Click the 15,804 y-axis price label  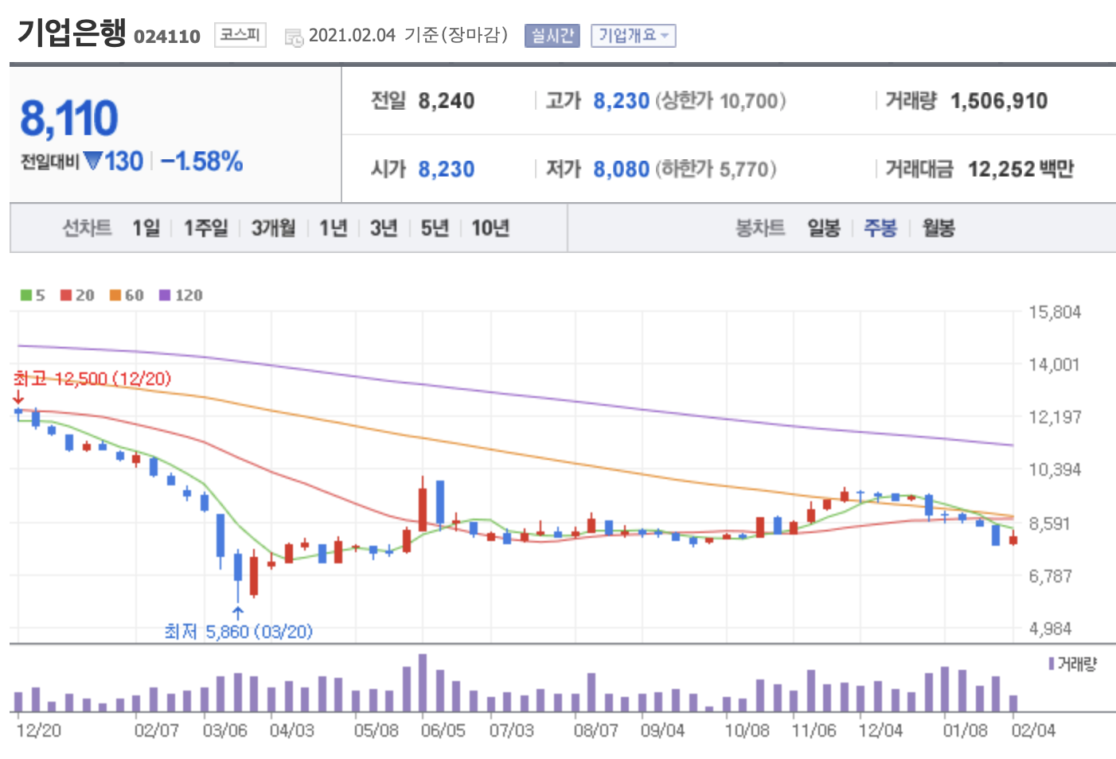coord(1055,313)
